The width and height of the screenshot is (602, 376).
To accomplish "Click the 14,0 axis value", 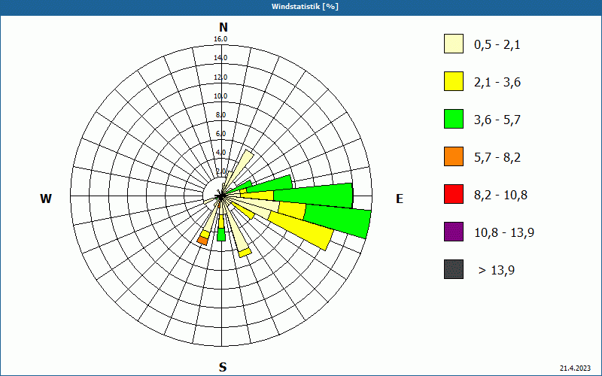I will [220, 58].
